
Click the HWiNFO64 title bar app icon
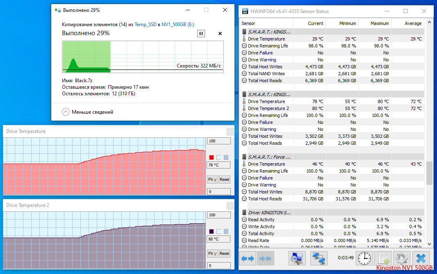245,11
